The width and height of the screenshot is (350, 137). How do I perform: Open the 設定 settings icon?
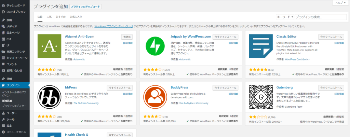[3, 126]
